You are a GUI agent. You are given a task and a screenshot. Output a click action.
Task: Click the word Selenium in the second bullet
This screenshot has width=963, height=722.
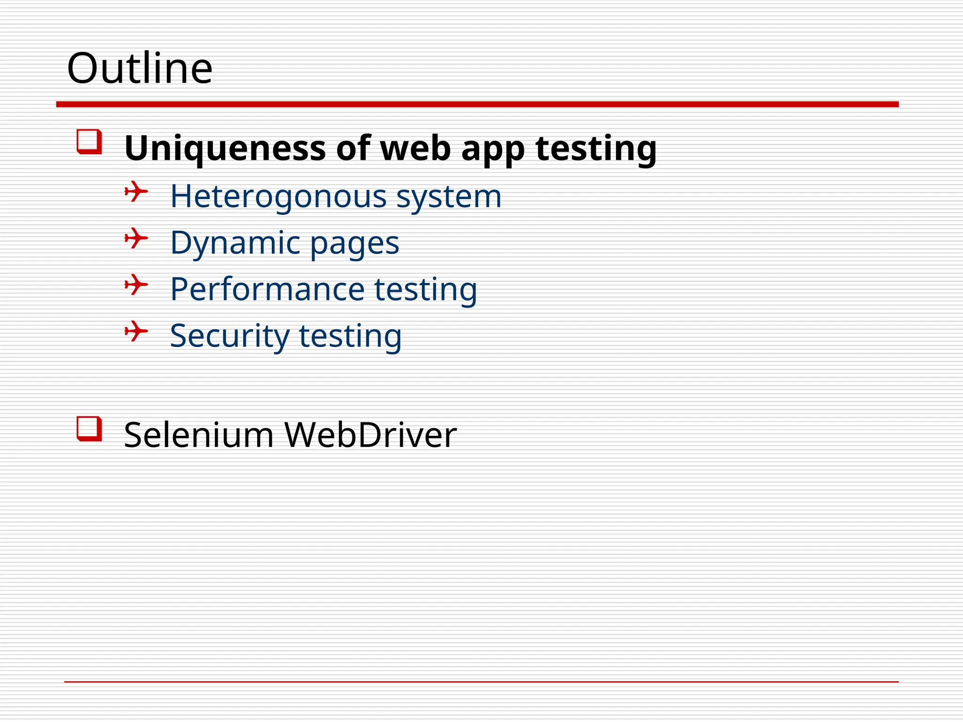pos(199,435)
